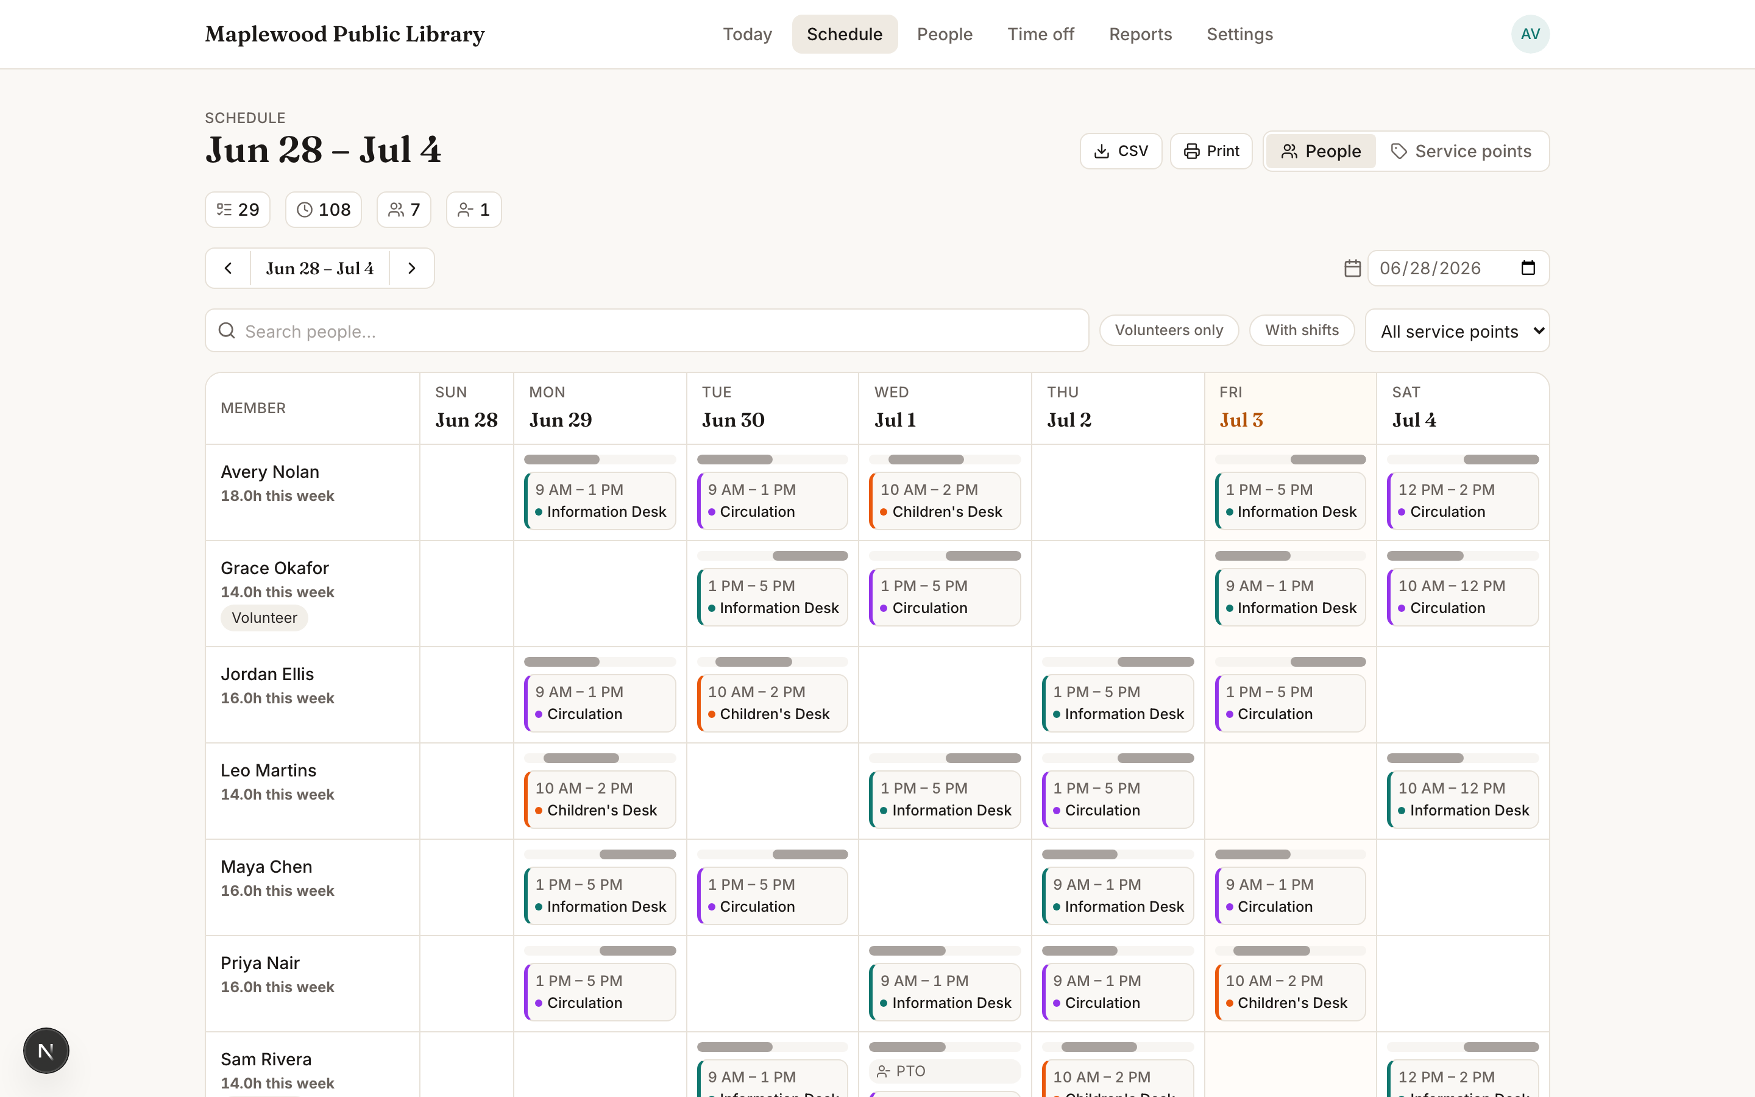Click the CSV download icon
The height and width of the screenshot is (1097, 1755).
(x=1101, y=151)
